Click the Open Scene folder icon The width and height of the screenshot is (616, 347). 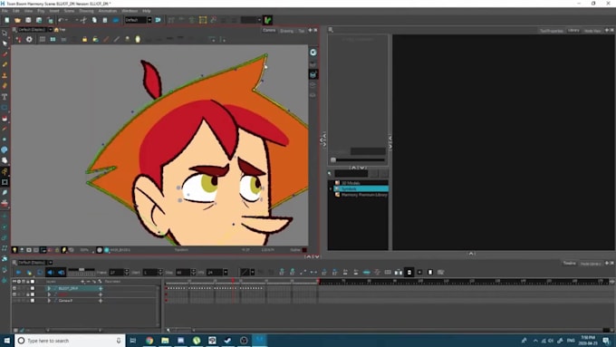(18, 20)
